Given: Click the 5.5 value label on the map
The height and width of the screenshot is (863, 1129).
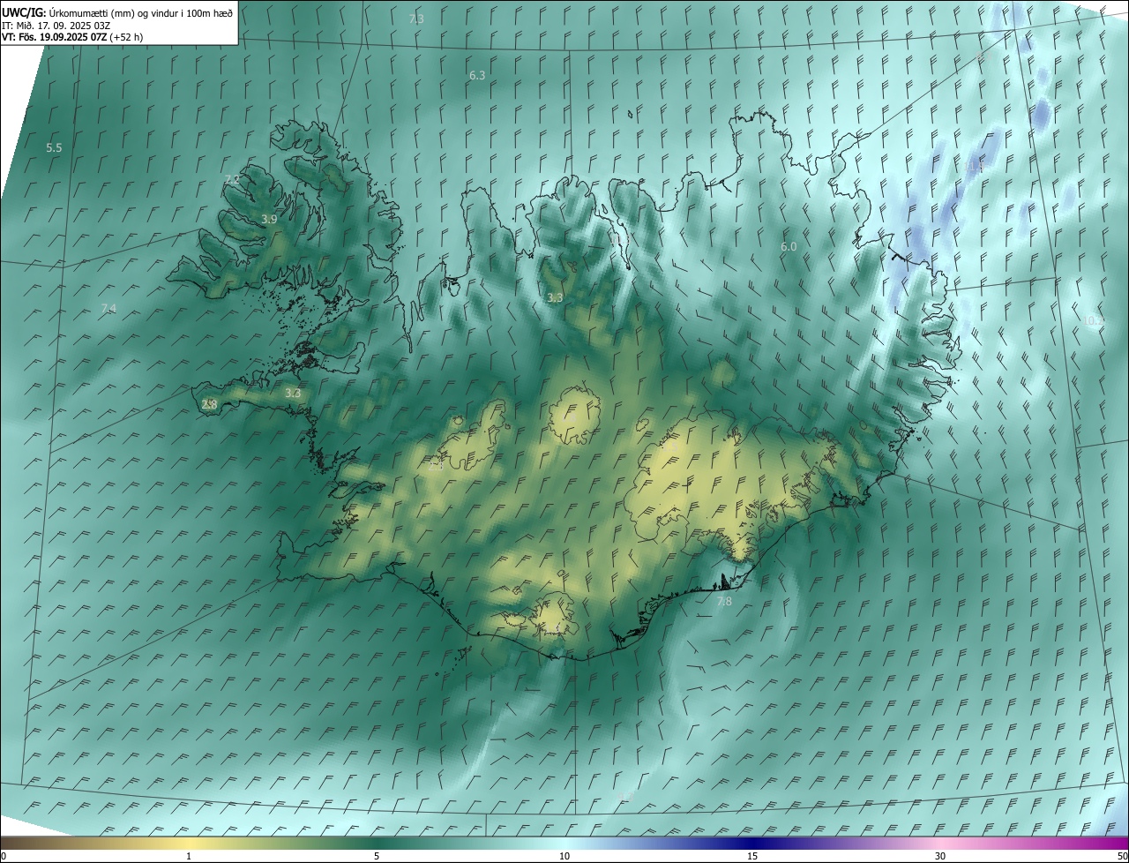Looking at the screenshot, I should [54, 148].
